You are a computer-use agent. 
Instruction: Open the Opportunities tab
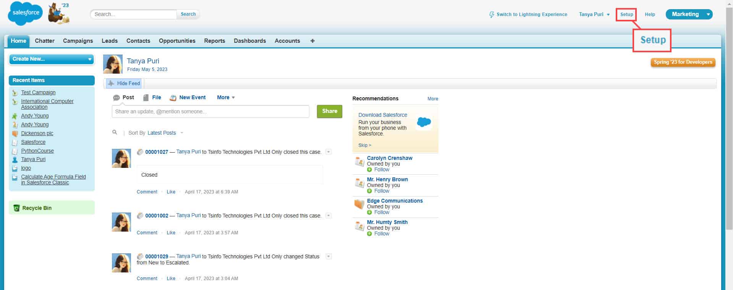point(177,41)
